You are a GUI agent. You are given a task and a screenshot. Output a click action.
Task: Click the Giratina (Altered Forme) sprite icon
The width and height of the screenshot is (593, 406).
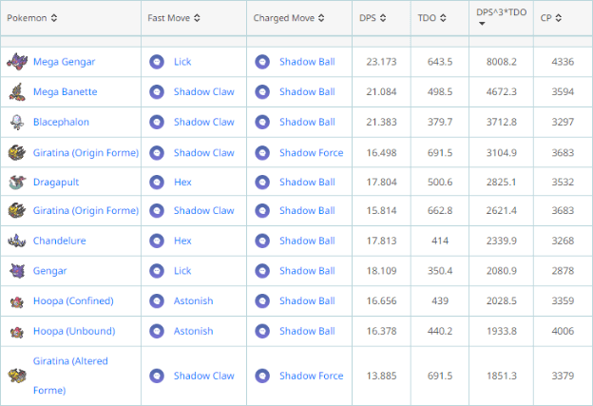(x=17, y=376)
